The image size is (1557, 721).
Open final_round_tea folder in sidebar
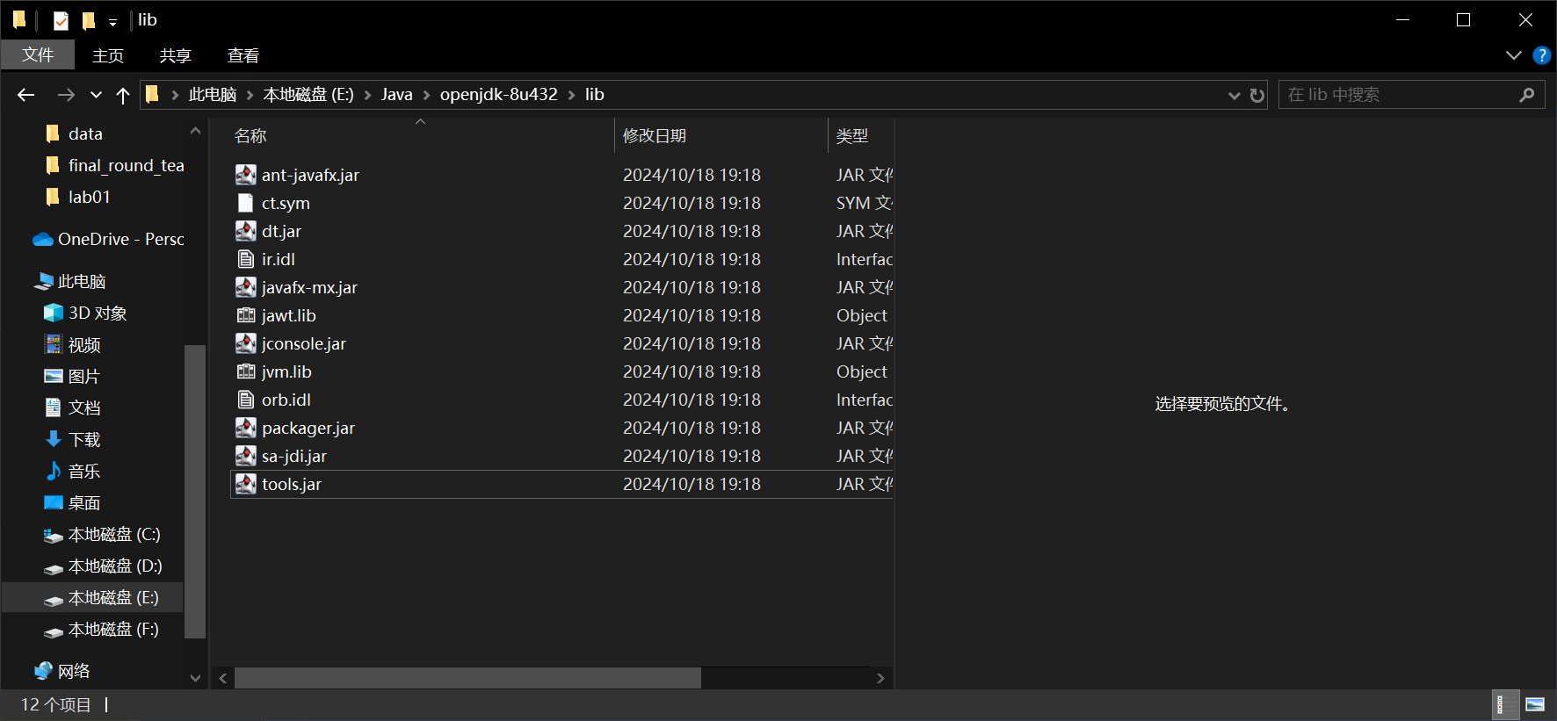[114, 165]
